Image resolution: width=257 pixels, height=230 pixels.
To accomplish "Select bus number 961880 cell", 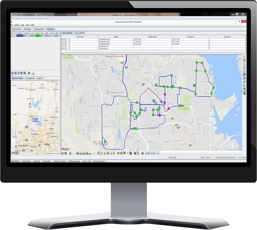I will [20, 36].
